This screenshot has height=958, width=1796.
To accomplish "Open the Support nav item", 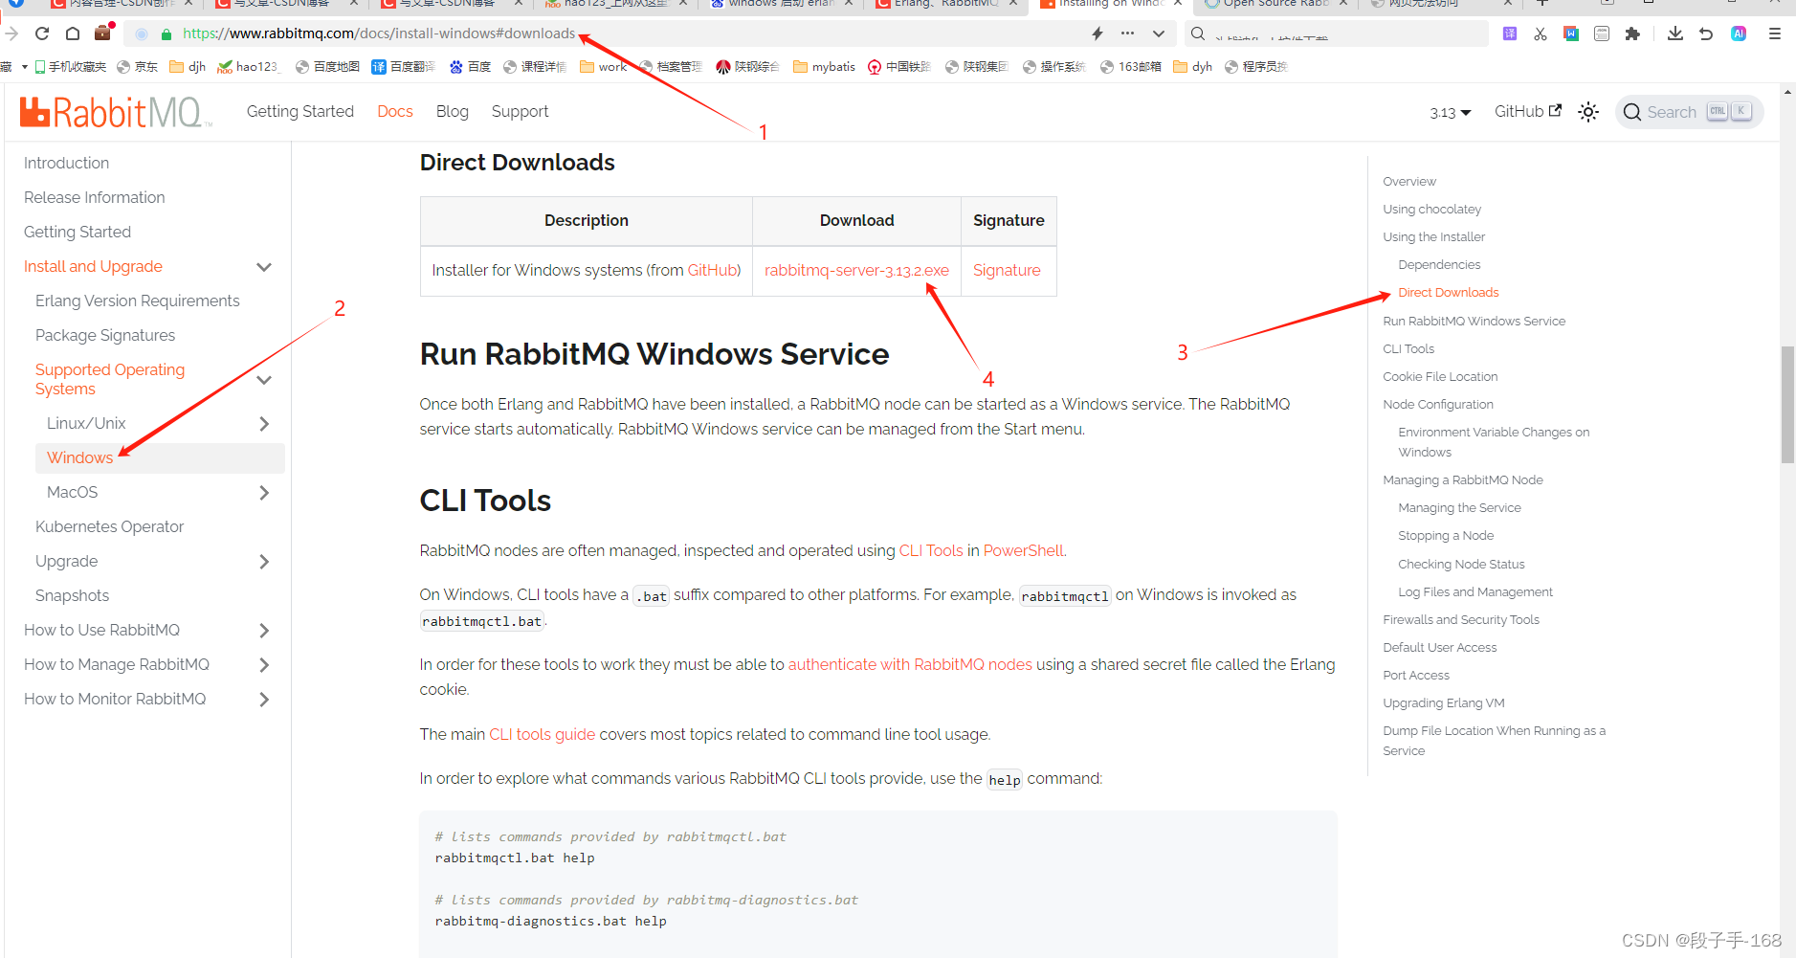I will pos(521,111).
